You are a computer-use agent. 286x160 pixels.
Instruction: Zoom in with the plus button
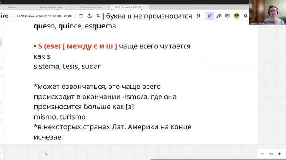point(279,154)
